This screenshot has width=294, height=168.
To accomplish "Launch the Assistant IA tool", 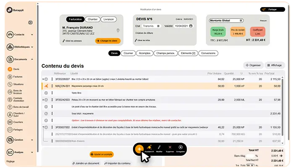I will tap(149, 149).
